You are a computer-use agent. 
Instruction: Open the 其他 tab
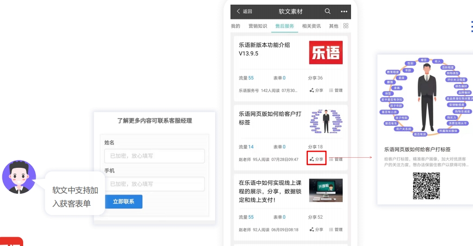click(333, 26)
